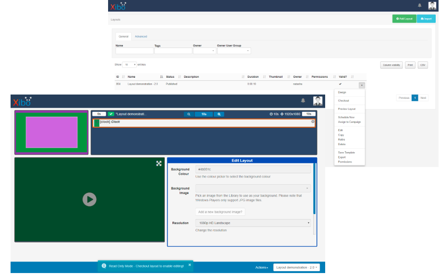Open the Owner User Group filter dropdown
The height and width of the screenshot is (274, 439).
(234, 51)
